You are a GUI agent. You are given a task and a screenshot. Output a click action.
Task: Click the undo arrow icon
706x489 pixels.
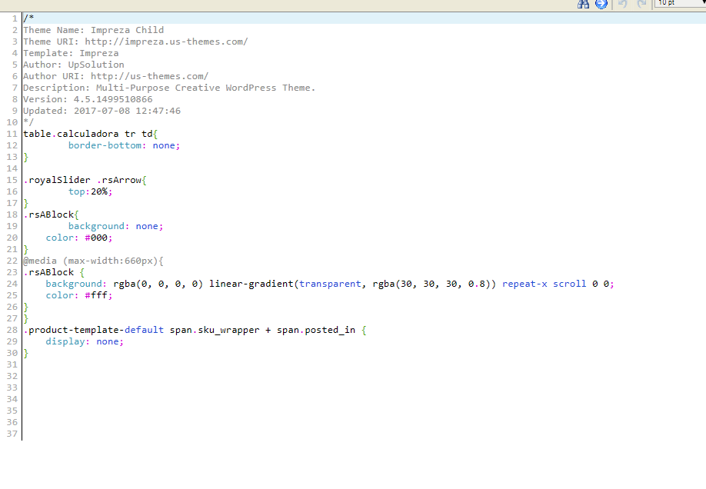click(623, 4)
